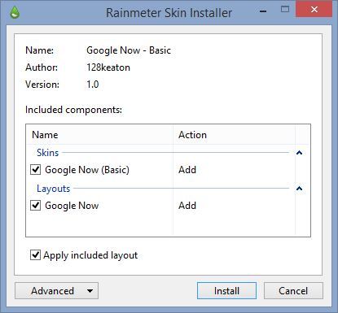Sort by the Action column header

pos(234,135)
